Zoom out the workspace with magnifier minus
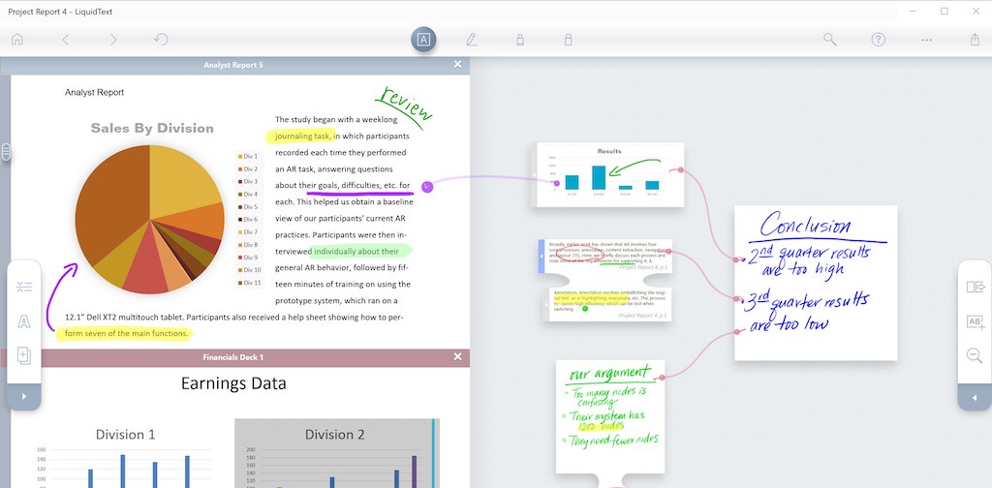The image size is (992, 488). pyautogui.click(x=975, y=355)
